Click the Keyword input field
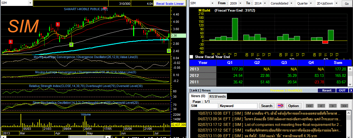The width and height of the screenshot is (353, 138). (x=238, y=106)
